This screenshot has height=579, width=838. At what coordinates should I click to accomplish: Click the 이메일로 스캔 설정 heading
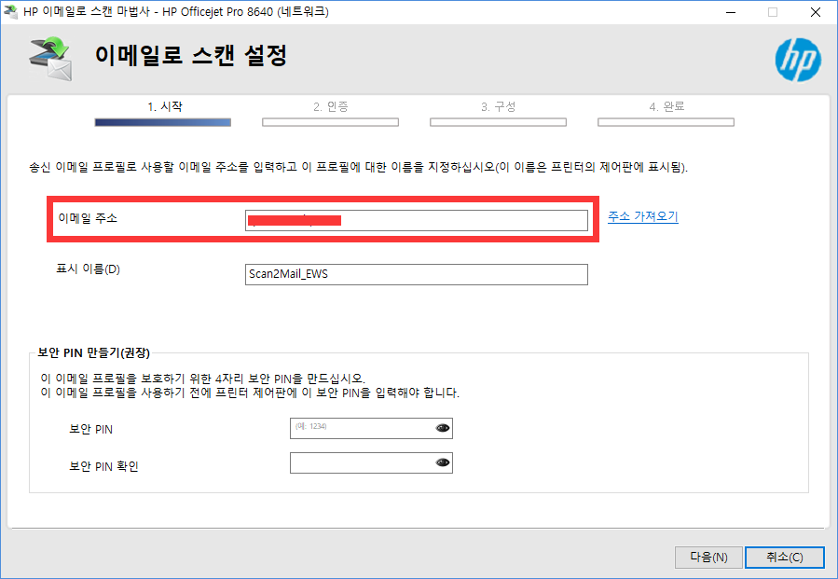click(191, 55)
